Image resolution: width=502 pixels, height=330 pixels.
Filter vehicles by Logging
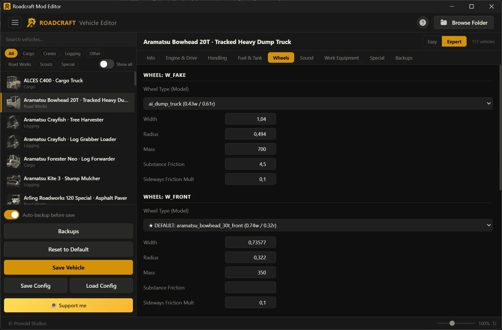pos(73,53)
